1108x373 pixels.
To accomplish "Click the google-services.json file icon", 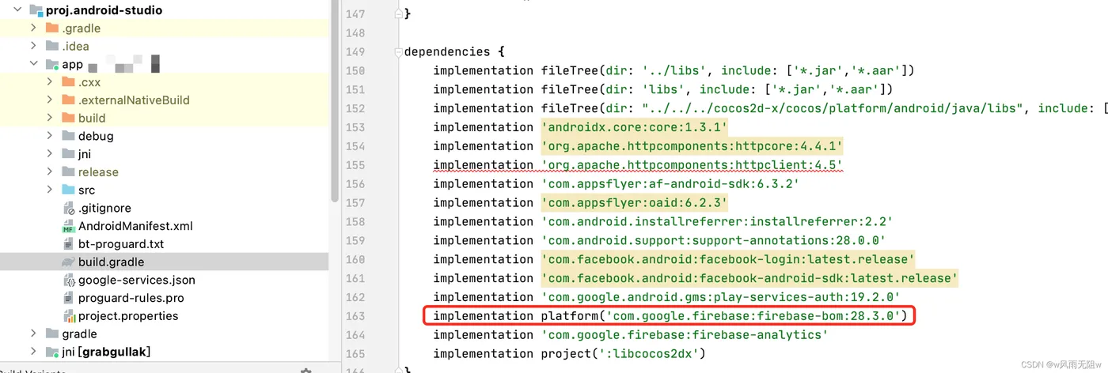I will click(69, 281).
